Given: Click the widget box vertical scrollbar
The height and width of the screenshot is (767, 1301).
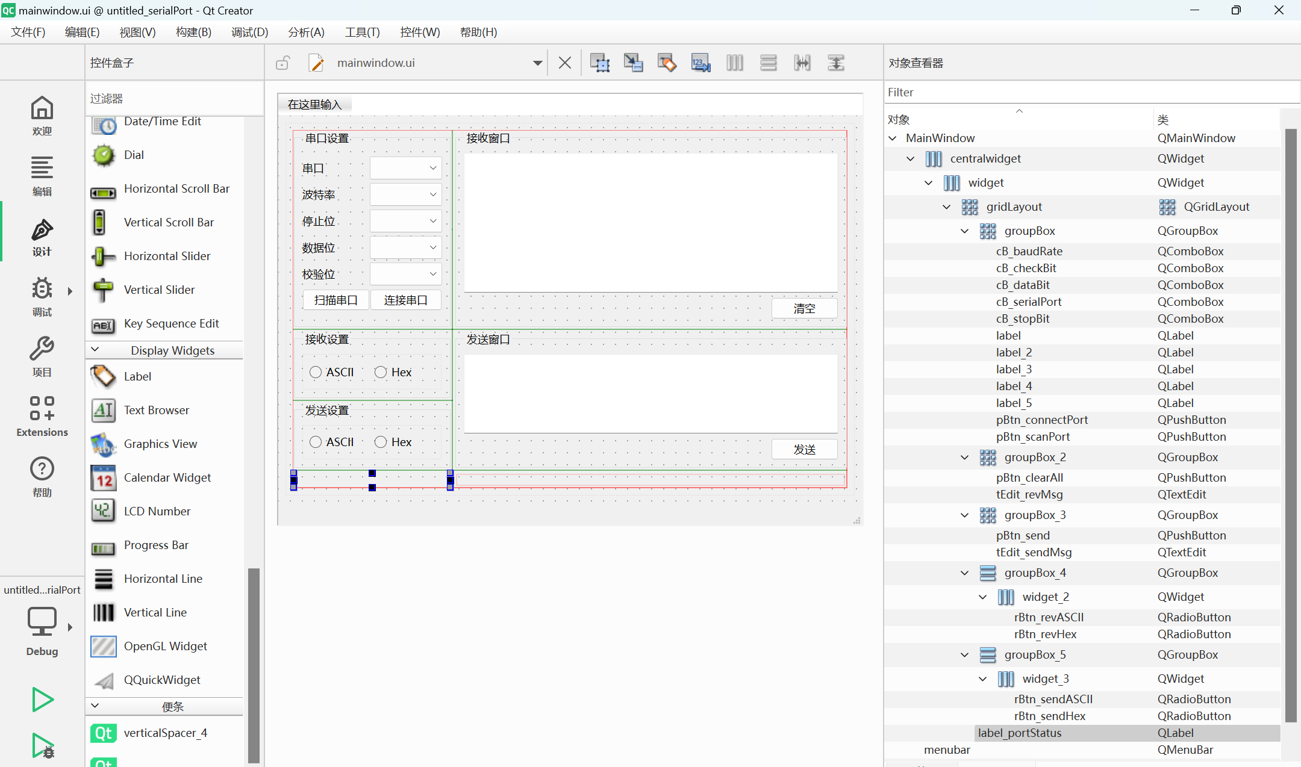Looking at the screenshot, I should click(254, 662).
